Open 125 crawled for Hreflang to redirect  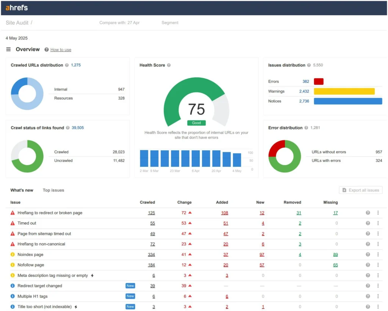[152, 213]
